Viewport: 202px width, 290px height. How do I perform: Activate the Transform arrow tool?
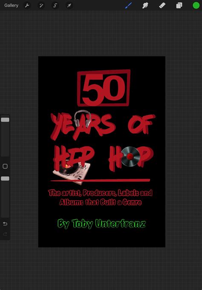point(69,6)
